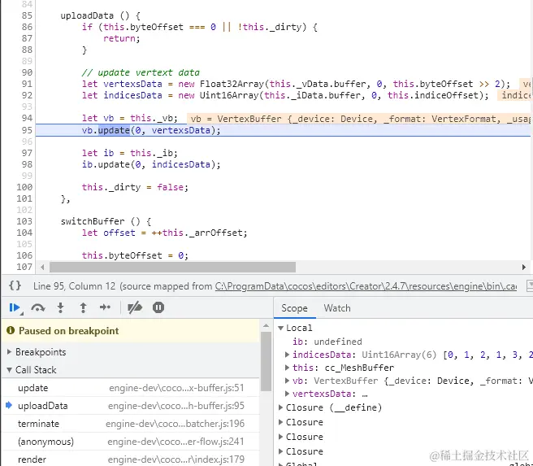Collapse the Local scope
This screenshot has width=533, height=466.
(x=280, y=328)
